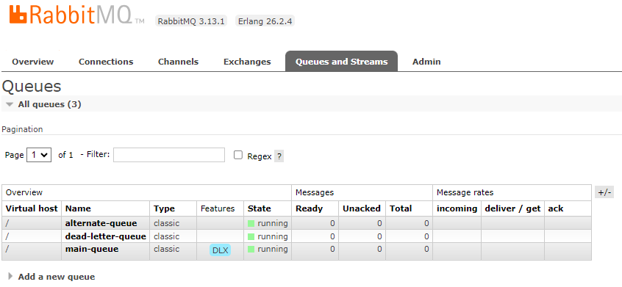Click the Queues page heading
The width and height of the screenshot is (622, 287).
tap(32, 87)
